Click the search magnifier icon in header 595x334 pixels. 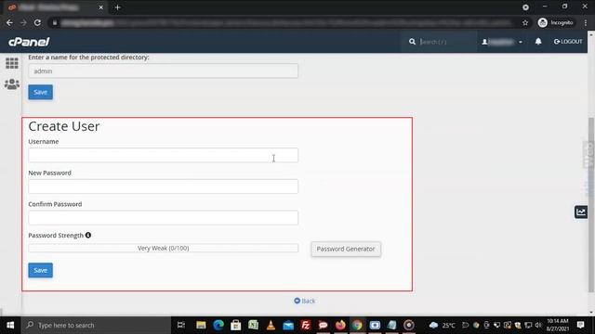(x=412, y=42)
